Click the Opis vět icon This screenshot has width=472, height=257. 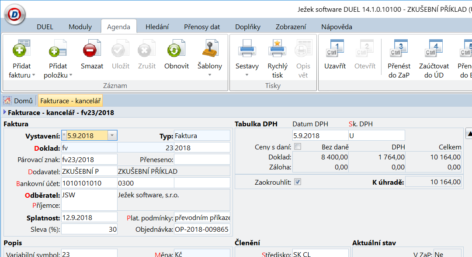click(x=303, y=49)
